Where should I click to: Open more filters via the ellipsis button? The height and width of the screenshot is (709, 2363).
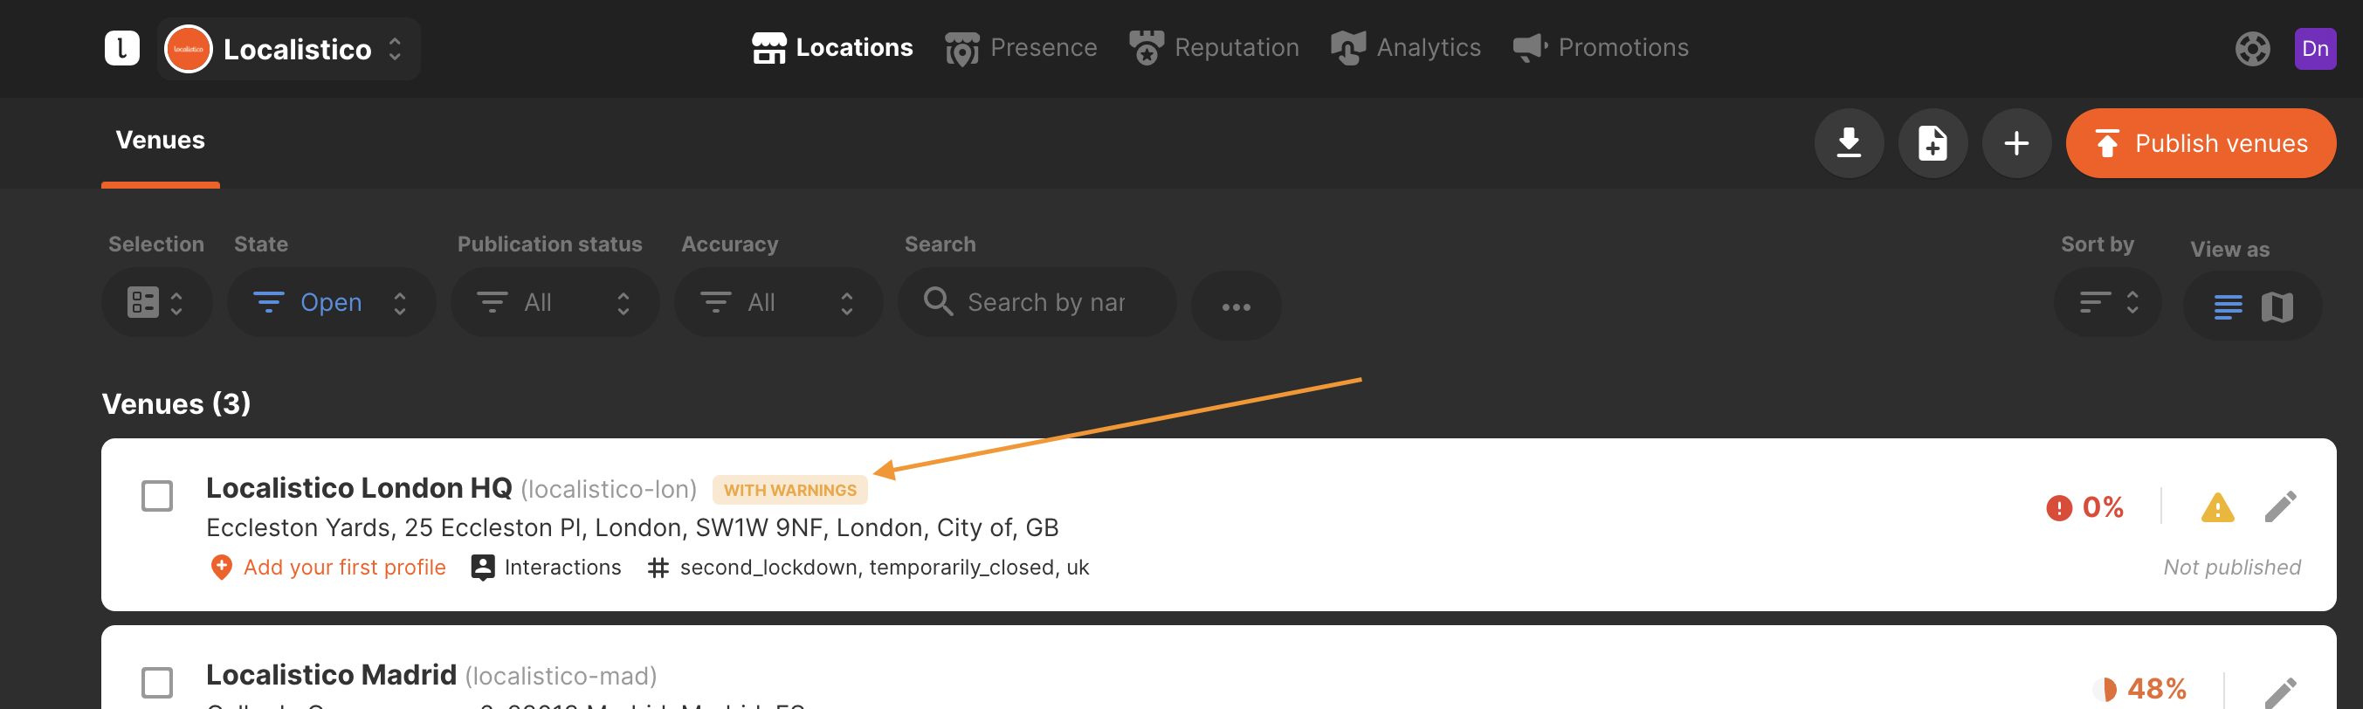(1236, 306)
